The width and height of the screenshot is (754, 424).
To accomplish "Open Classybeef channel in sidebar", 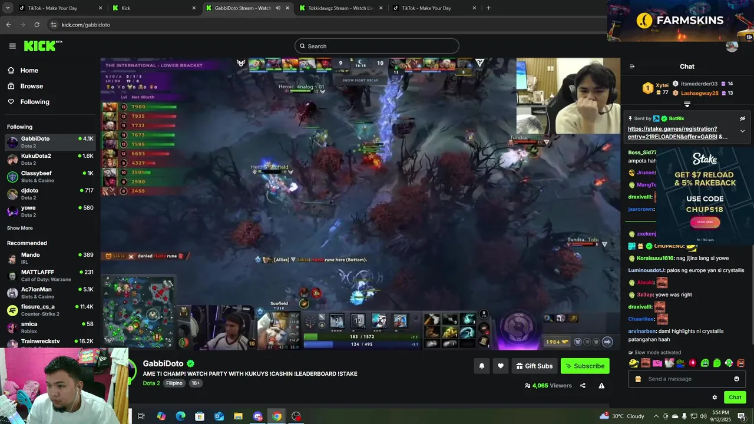I will click(x=50, y=176).
